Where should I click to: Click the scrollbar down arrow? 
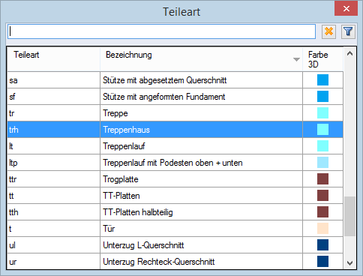click(349, 263)
